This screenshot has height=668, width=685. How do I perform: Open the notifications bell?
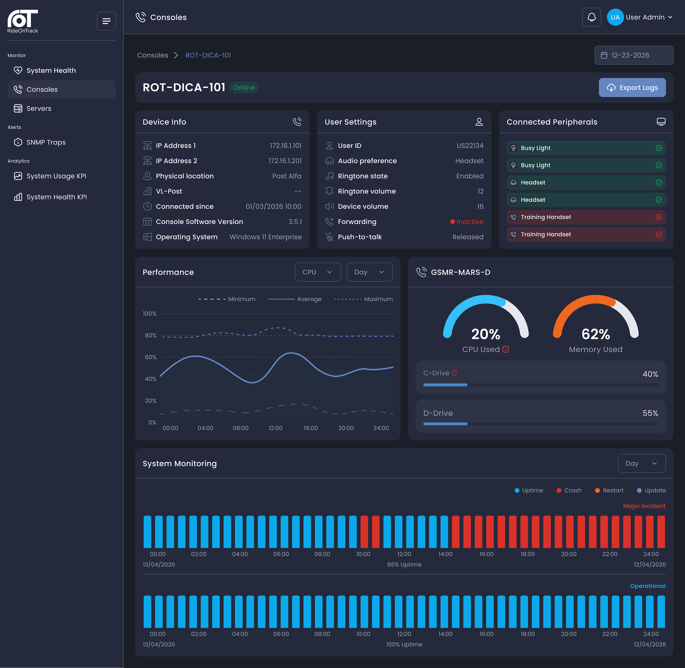coord(592,17)
